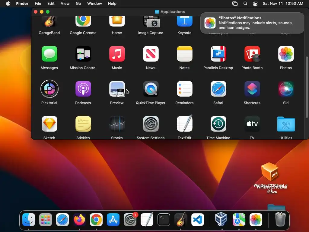This screenshot has height=232, width=309.
Task: Click the Photos Notifications banner
Action: [x=252, y=23]
